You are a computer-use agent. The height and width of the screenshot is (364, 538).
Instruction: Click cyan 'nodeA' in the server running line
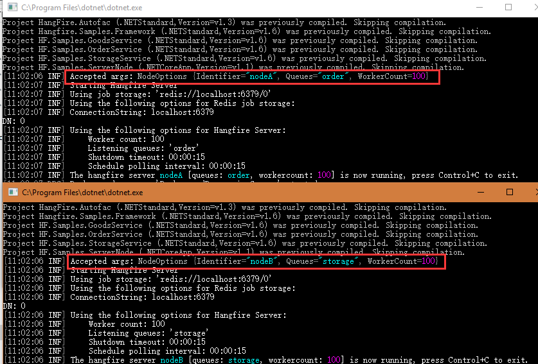[x=171, y=175]
